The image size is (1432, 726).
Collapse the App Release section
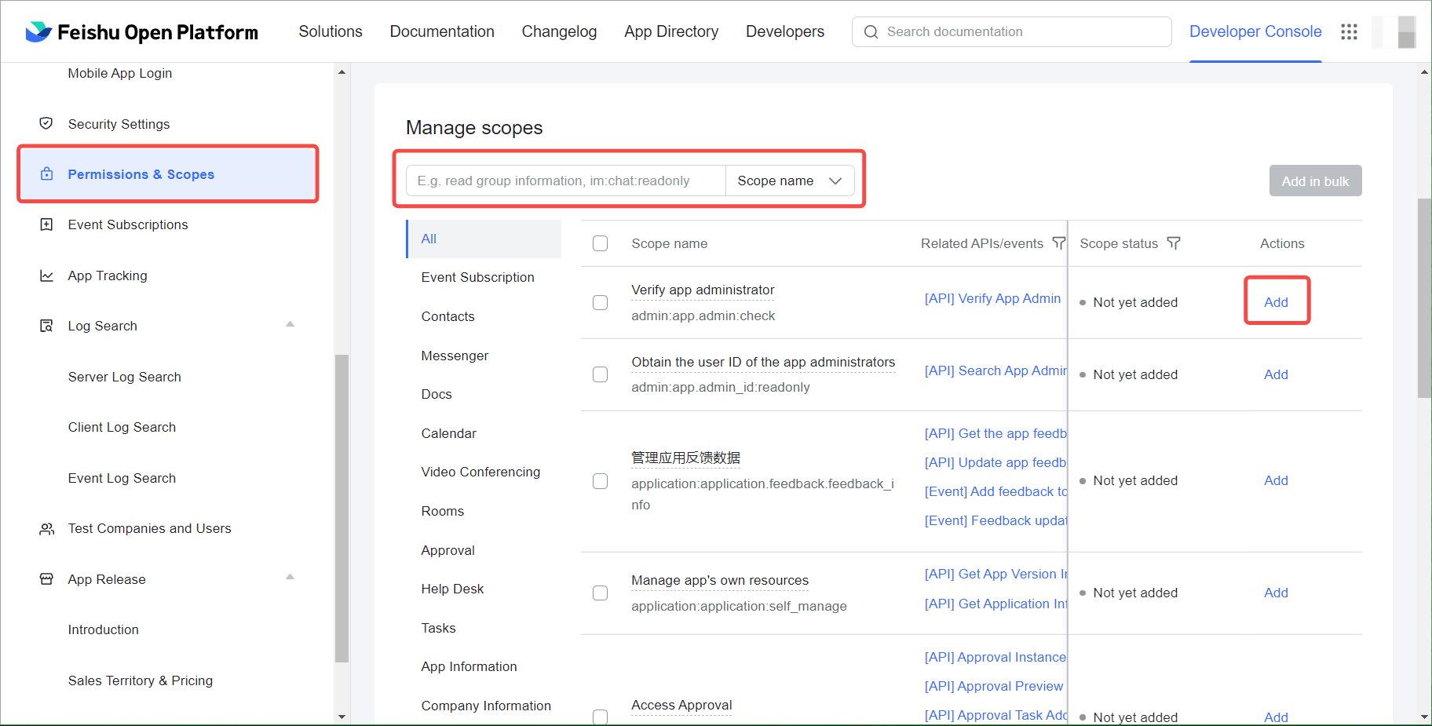[290, 577]
